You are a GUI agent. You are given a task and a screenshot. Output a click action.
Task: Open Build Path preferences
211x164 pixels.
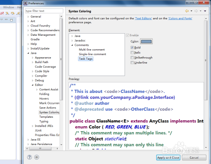tap(41, 62)
